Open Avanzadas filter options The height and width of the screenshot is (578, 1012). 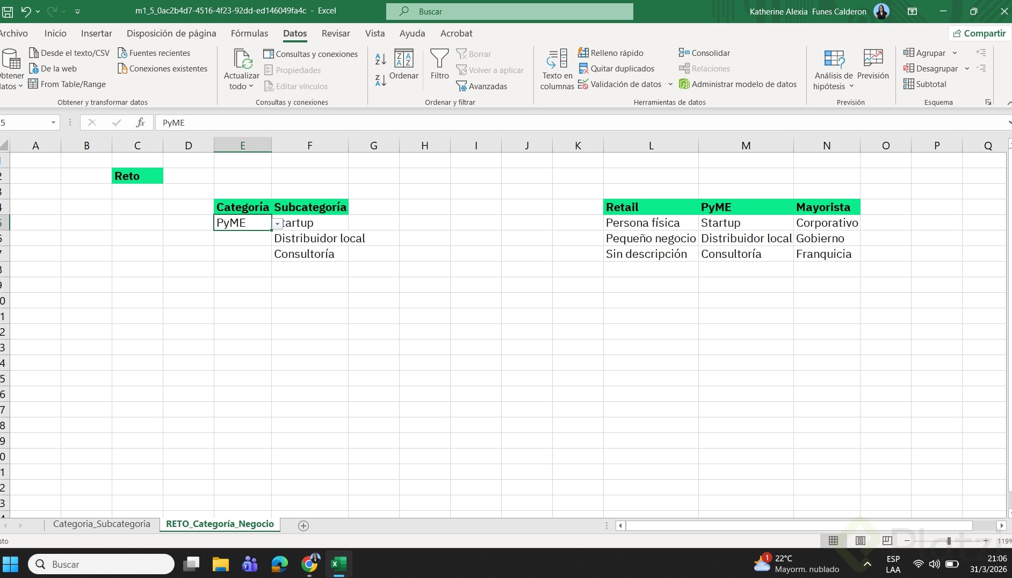481,86
